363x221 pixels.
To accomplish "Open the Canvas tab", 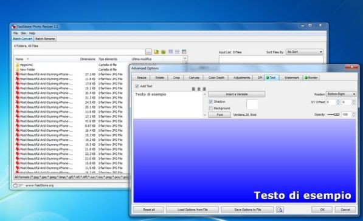I will click(x=194, y=78).
